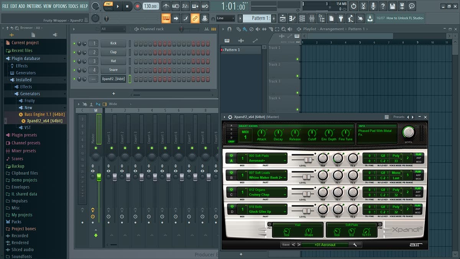Select the orange link snap icon
The width and height of the screenshot is (460, 259).
click(x=195, y=18)
